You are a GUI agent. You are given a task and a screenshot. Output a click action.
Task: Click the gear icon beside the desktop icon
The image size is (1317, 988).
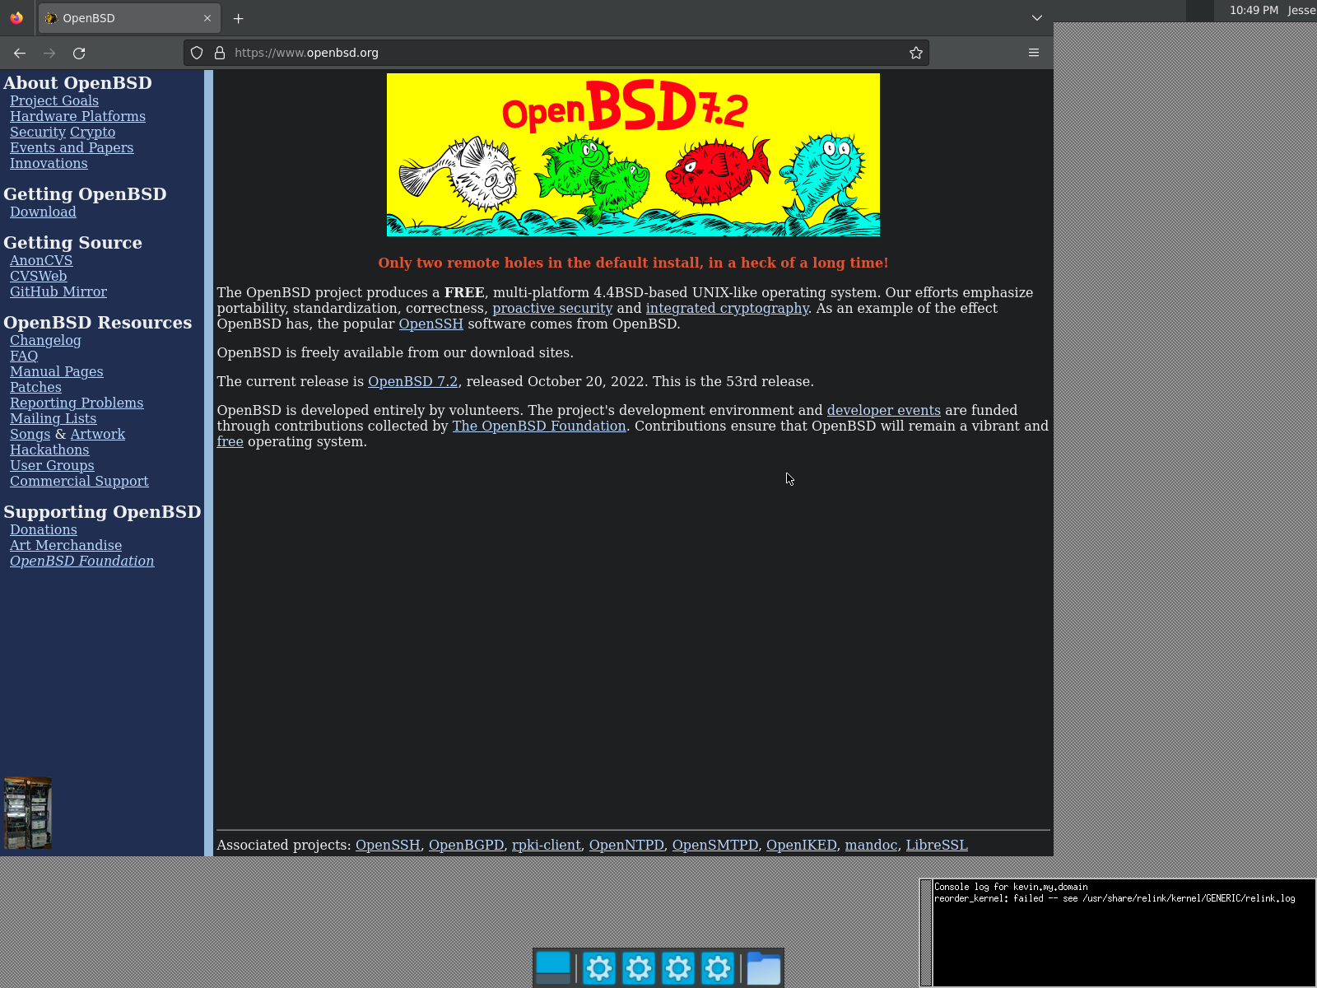pyautogui.click(x=599, y=968)
